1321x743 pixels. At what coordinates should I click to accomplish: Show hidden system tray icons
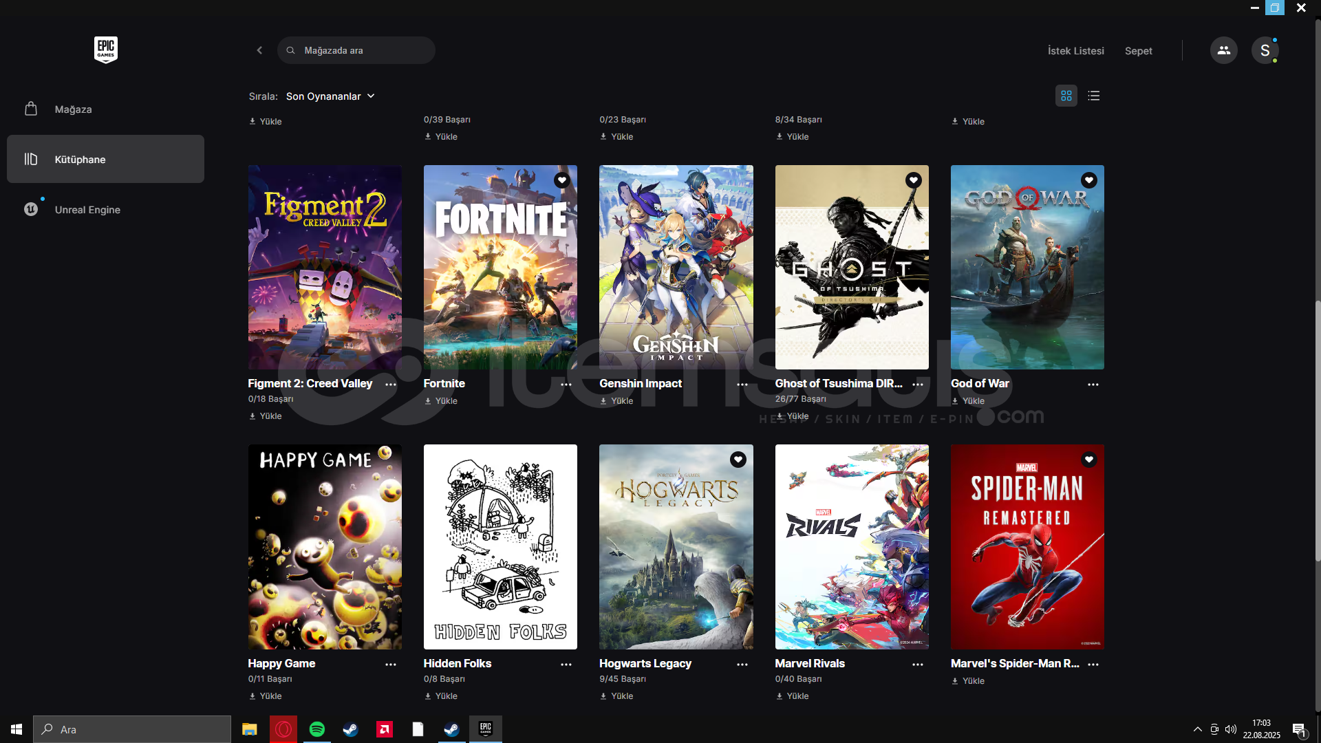1198,729
